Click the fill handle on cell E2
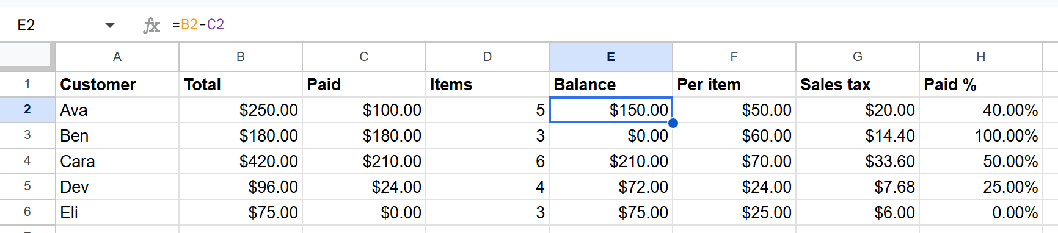 click(673, 123)
